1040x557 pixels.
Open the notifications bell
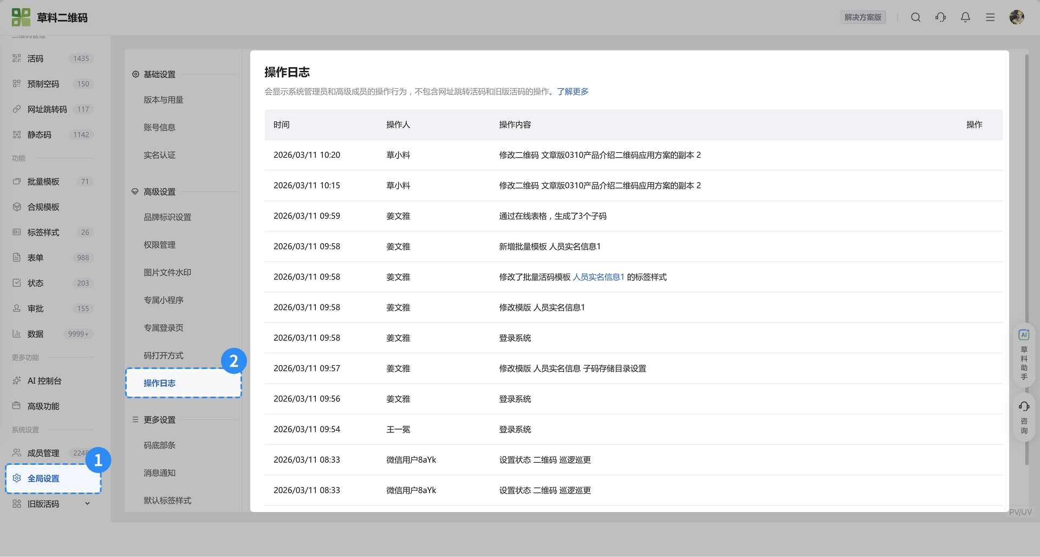[965, 17]
